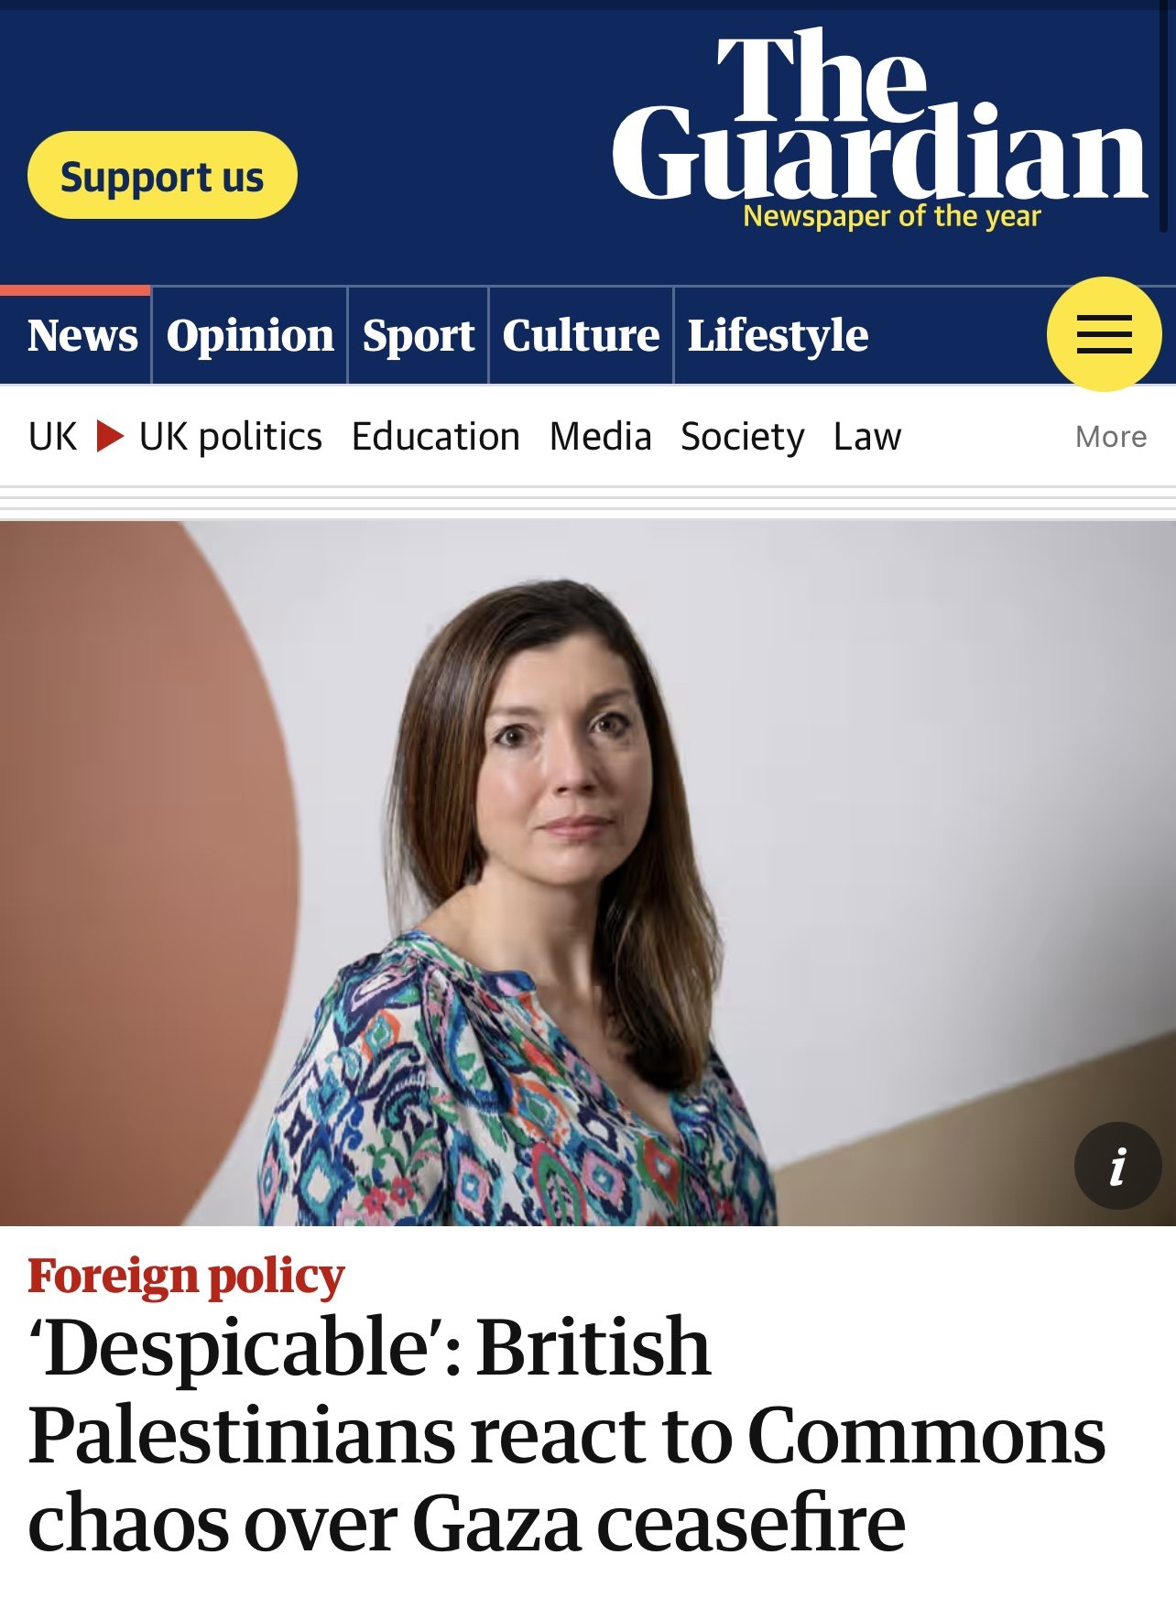Click the 'Despicable' article headline
Screen dimensions: 1176x1609
coord(568,1433)
